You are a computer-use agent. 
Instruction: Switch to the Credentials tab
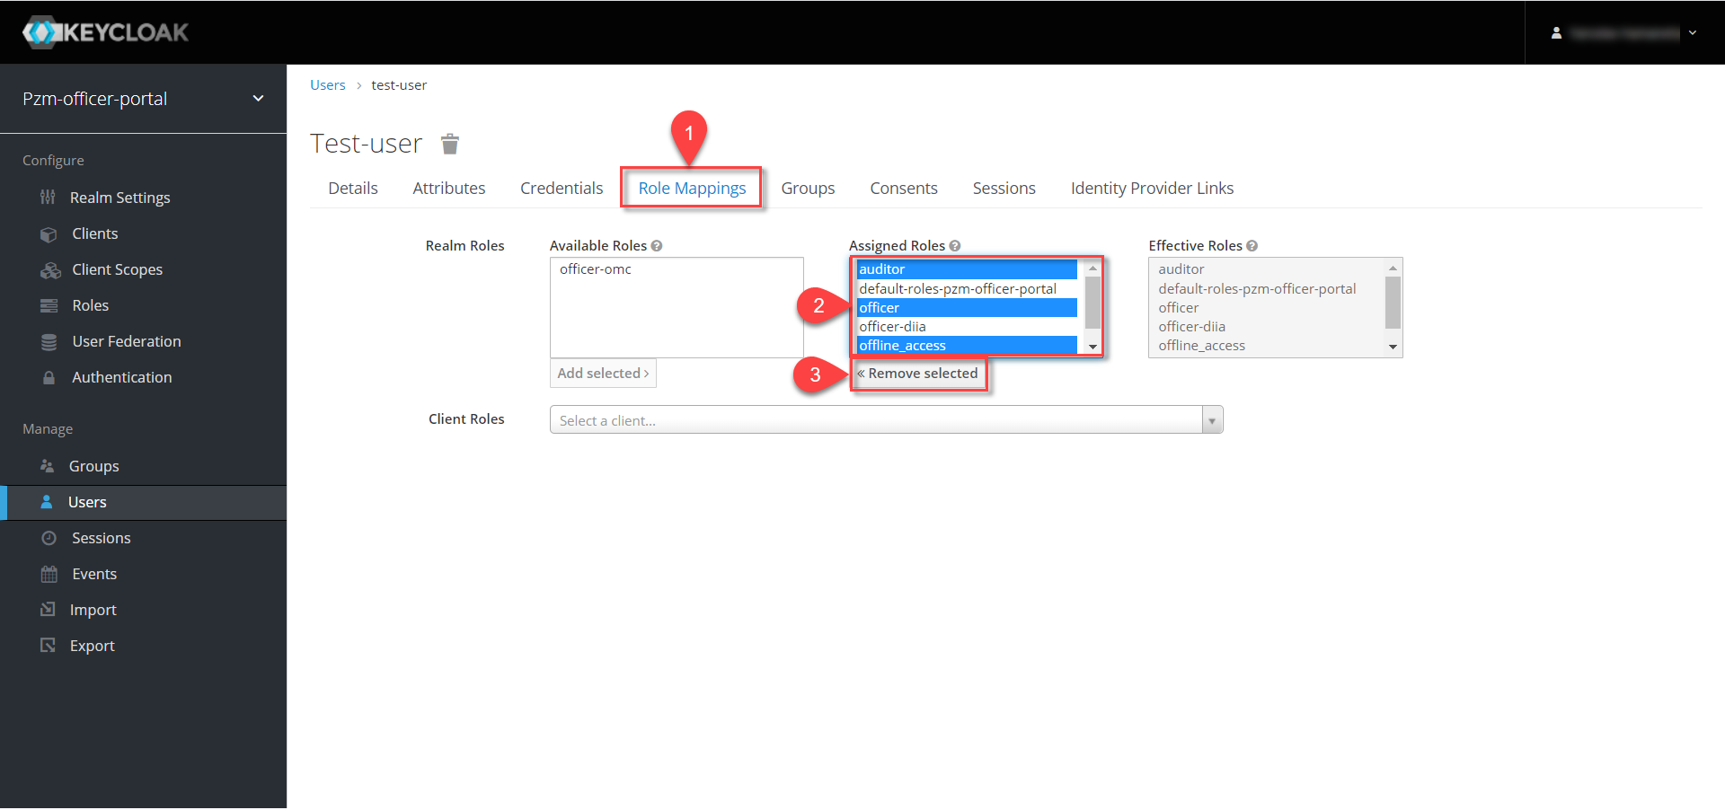pos(562,189)
